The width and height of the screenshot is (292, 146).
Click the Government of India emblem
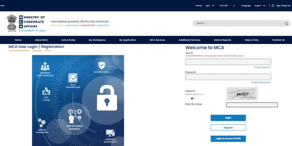[12, 23]
